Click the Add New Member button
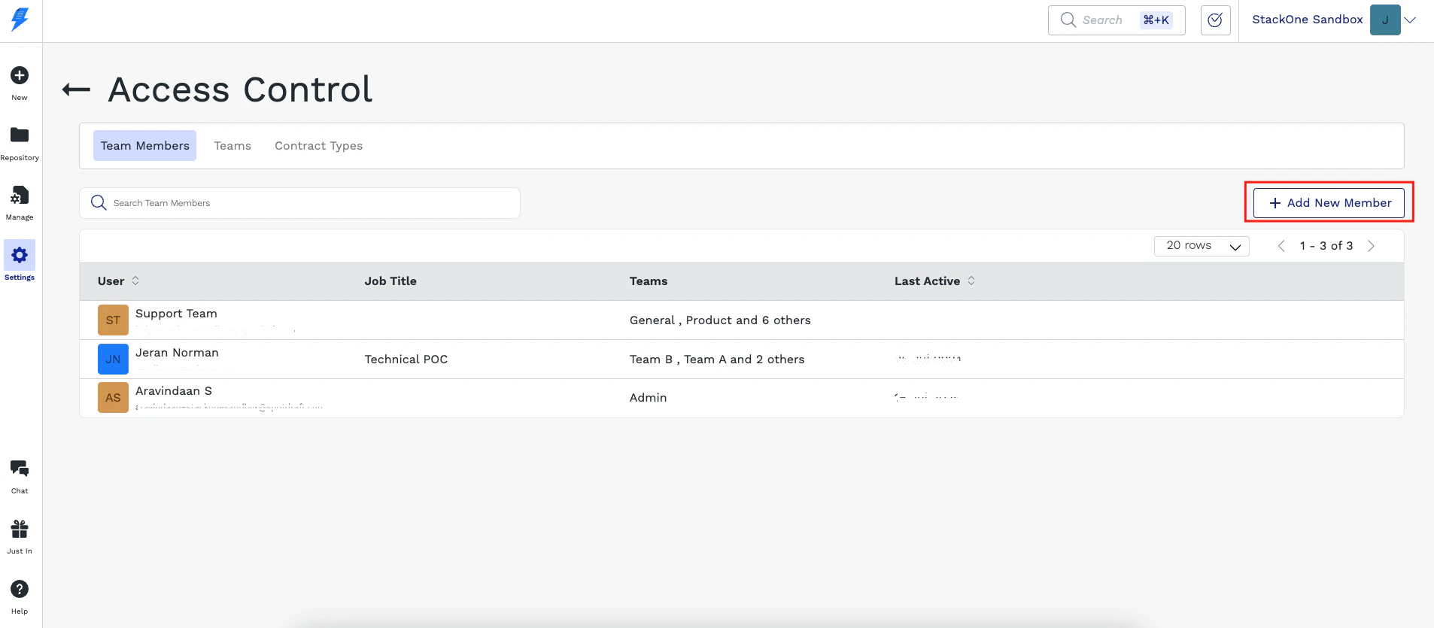 coord(1329,203)
